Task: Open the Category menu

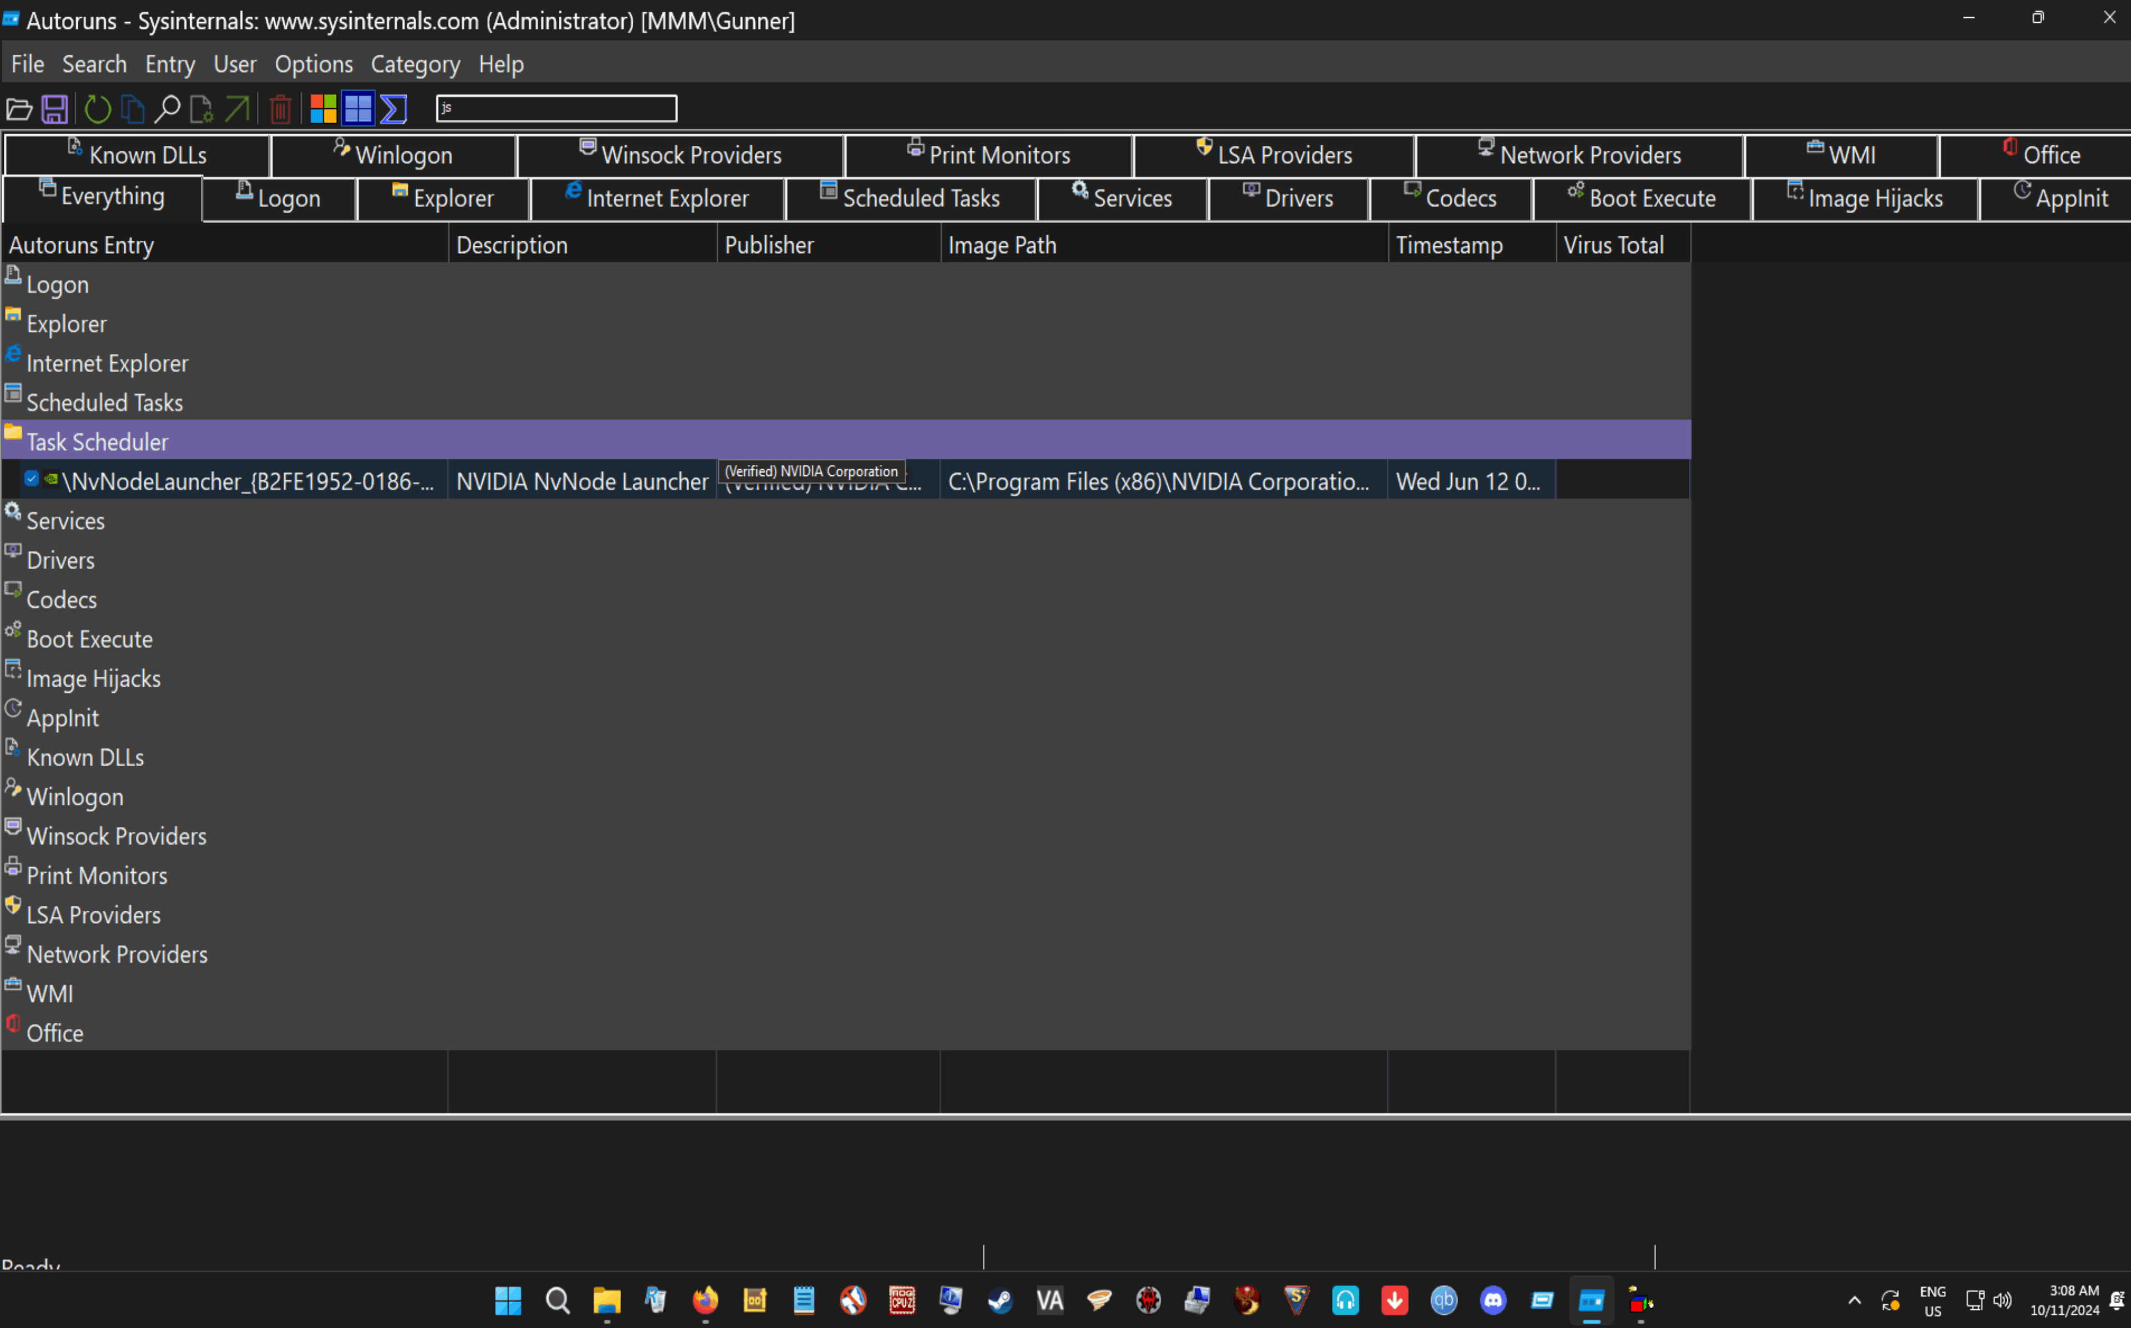Action: pos(415,64)
